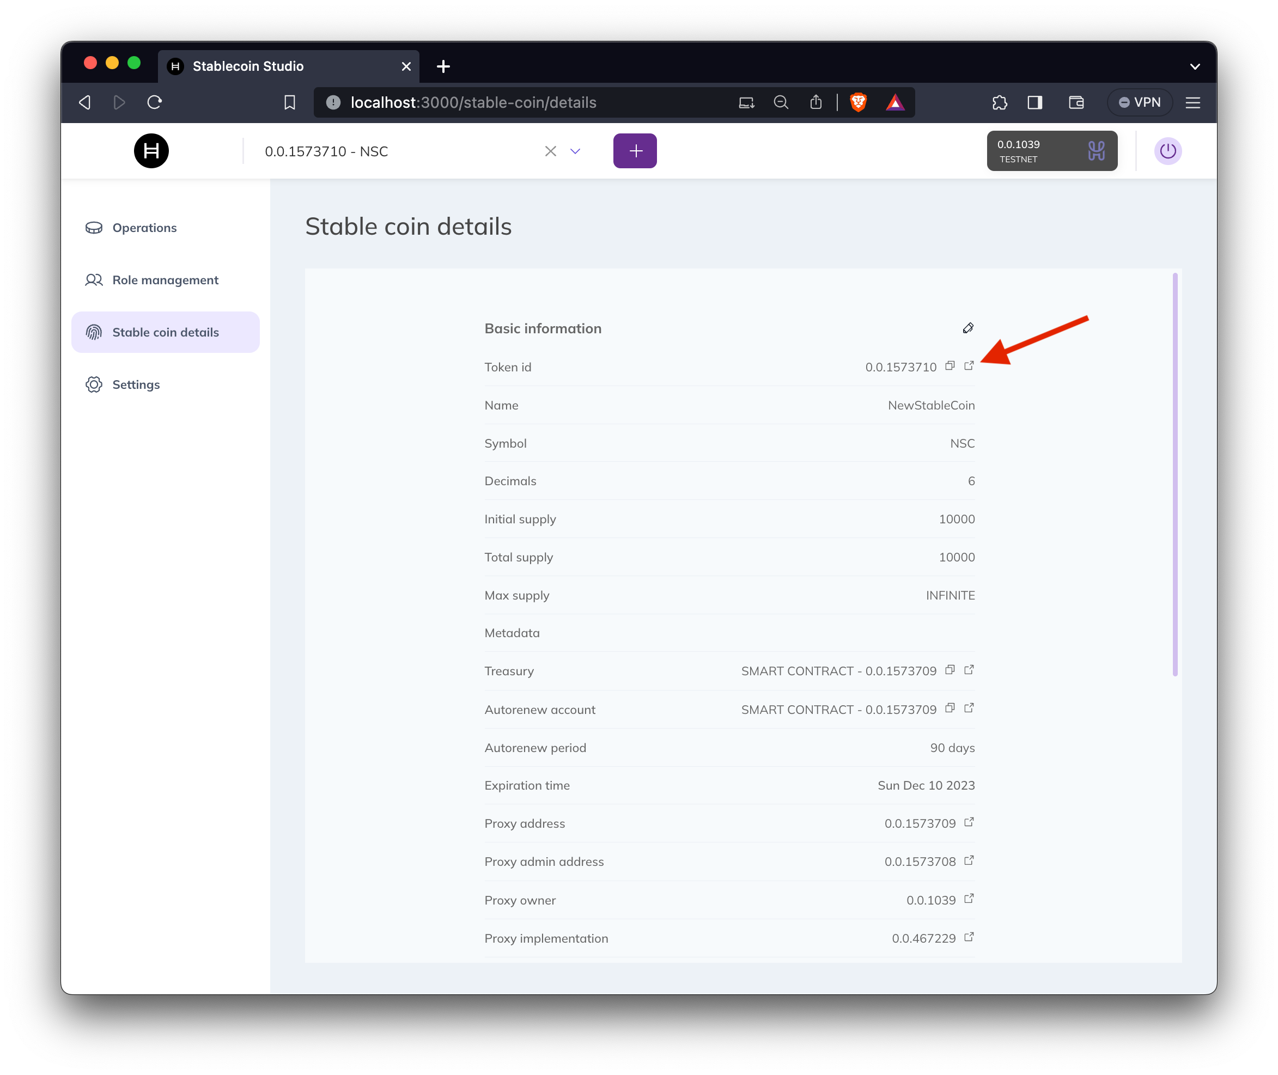Click the 0.0.1039 TESTNET account badge
This screenshot has width=1278, height=1075.
(1051, 151)
